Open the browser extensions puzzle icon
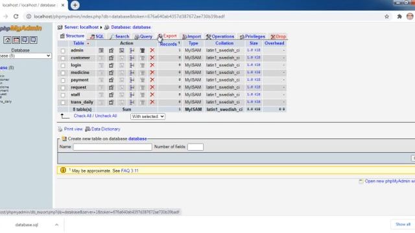Viewport: 415px width, 233px height. point(399,16)
